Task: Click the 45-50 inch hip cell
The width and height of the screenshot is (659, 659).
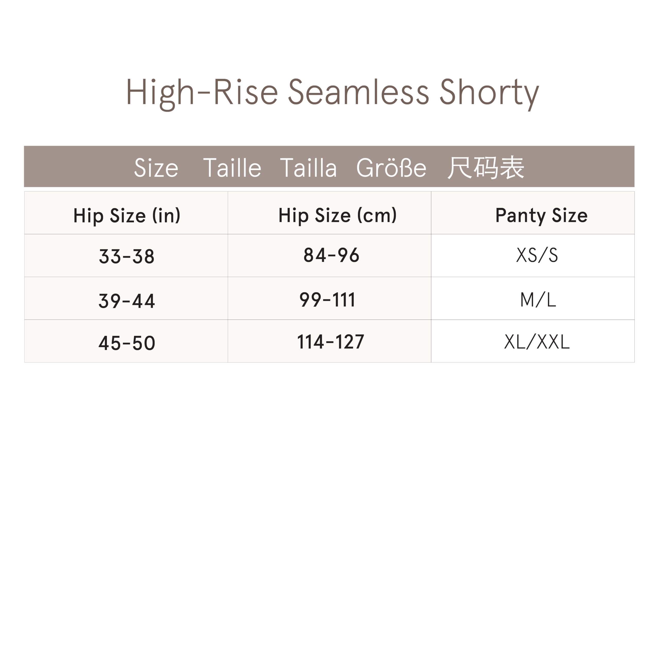Action: [x=127, y=343]
